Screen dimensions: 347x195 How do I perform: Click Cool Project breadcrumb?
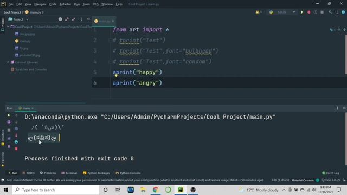click(x=12, y=12)
